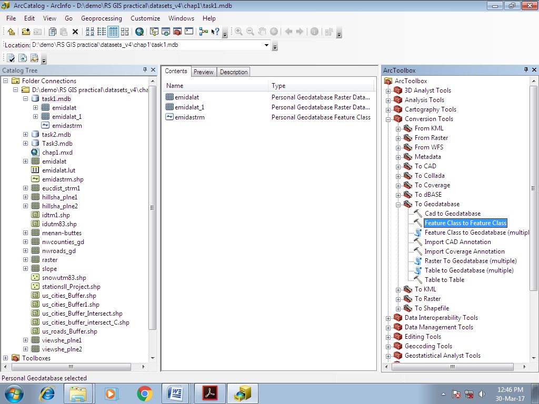Click the Delete (X) toolbar icon
539x404 pixels.
coord(75,32)
